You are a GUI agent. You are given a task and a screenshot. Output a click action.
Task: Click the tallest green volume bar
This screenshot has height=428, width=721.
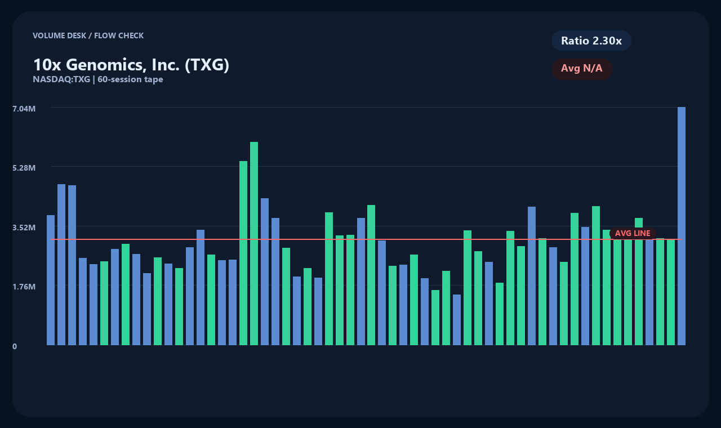point(254,243)
